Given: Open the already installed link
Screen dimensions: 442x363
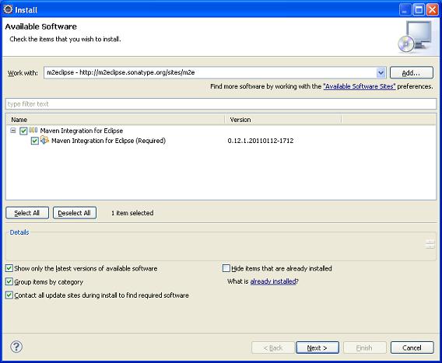Looking at the screenshot, I should click(x=273, y=281).
